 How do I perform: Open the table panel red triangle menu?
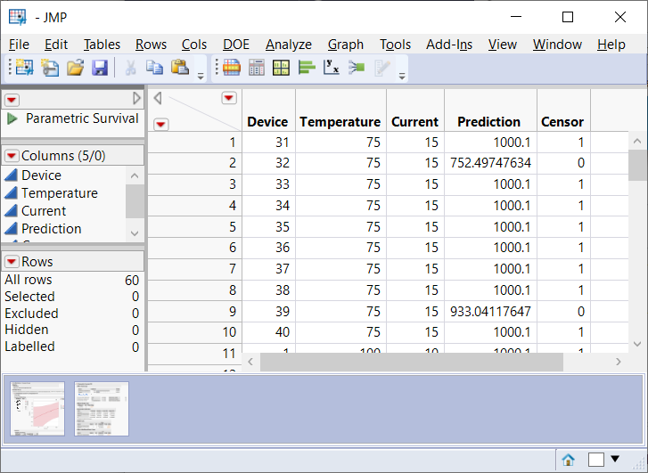click(12, 99)
